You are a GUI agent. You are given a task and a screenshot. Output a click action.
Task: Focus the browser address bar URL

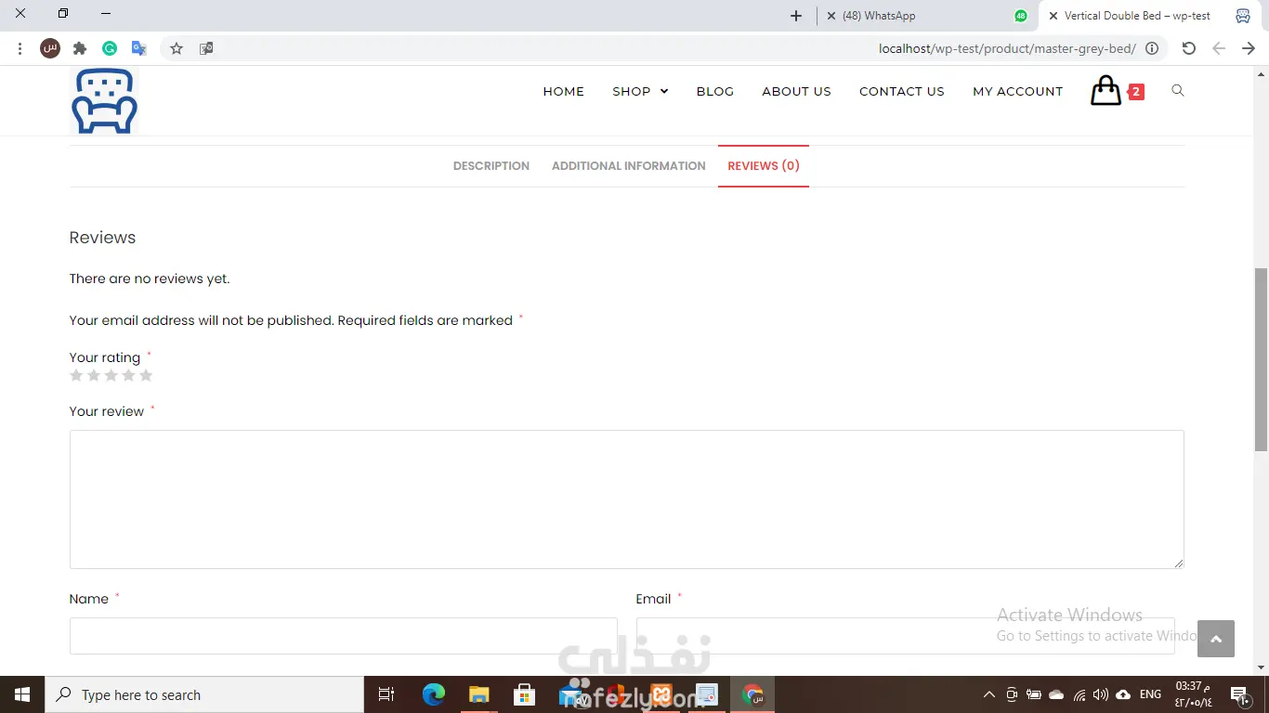[x=1007, y=48]
